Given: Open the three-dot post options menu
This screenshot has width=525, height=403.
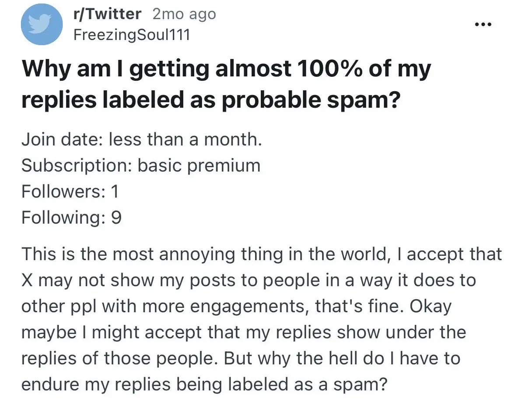Looking at the screenshot, I should coord(483,24).
